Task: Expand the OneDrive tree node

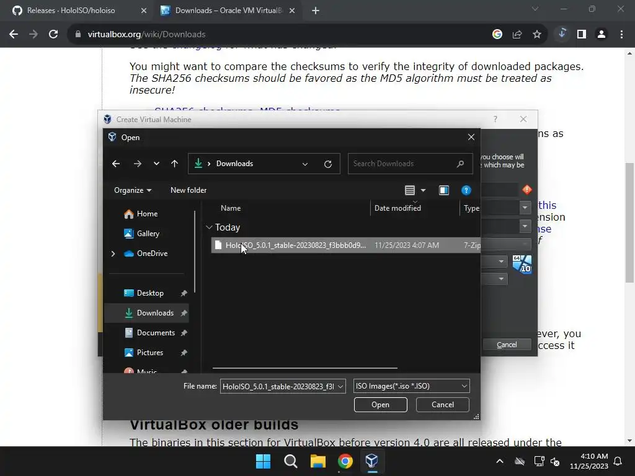Action: [x=113, y=253]
